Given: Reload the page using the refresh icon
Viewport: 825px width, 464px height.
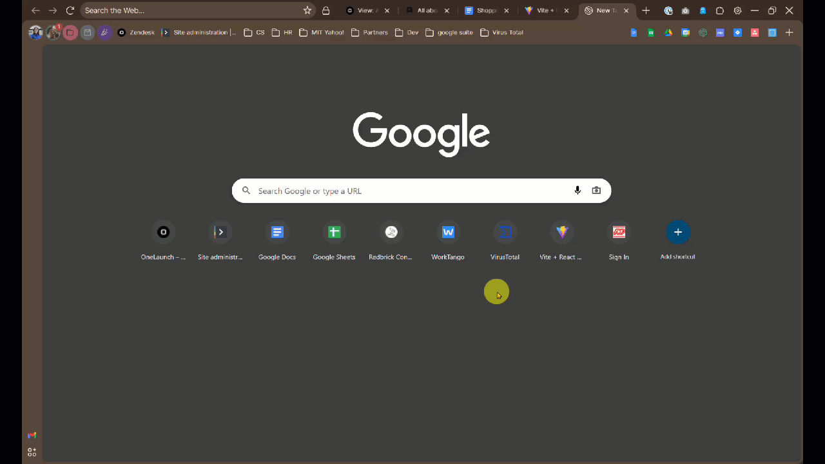Looking at the screenshot, I should pyautogui.click(x=70, y=11).
